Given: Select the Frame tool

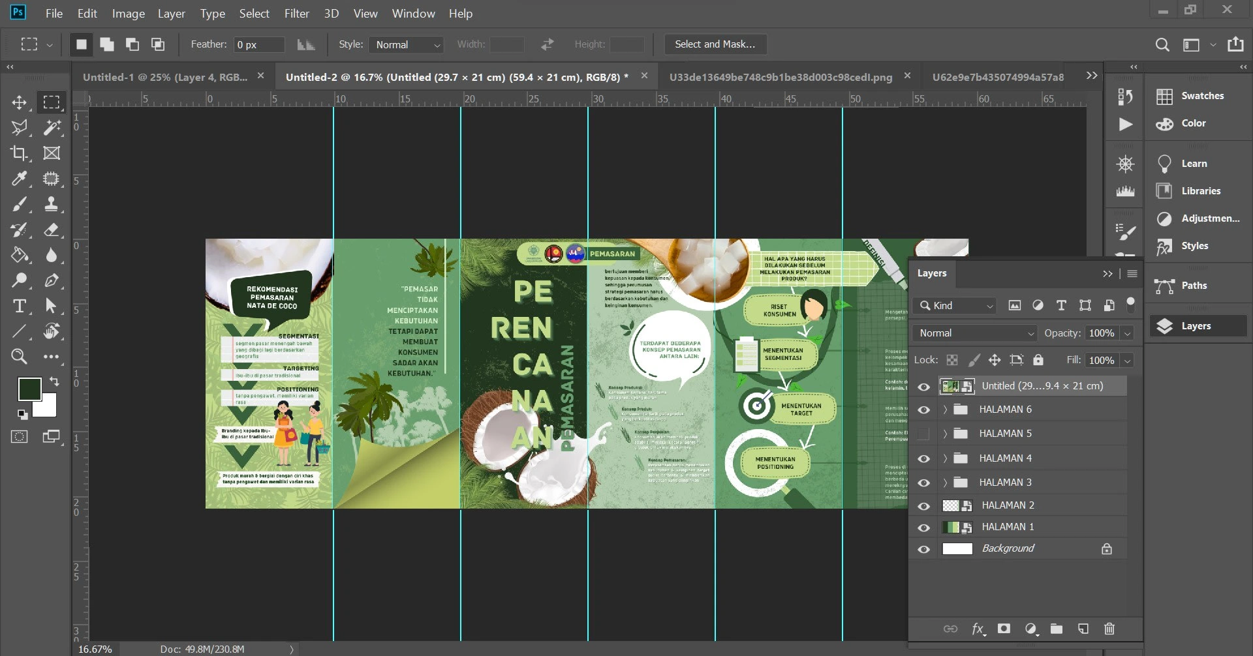Looking at the screenshot, I should point(52,153).
